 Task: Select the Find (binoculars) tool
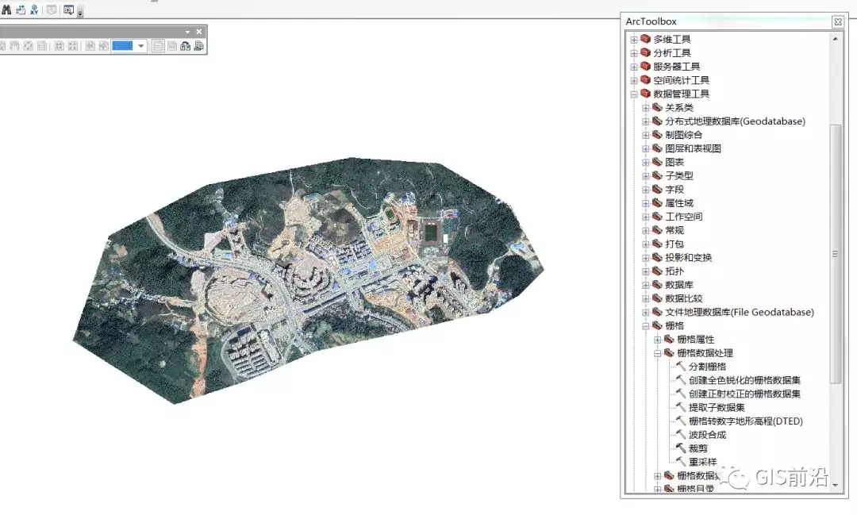click(7, 10)
